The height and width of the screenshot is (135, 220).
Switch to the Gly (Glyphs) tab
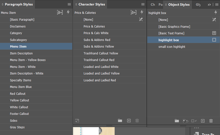(198, 5)
